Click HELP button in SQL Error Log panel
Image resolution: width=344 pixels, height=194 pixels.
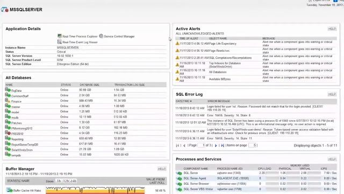point(332,94)
